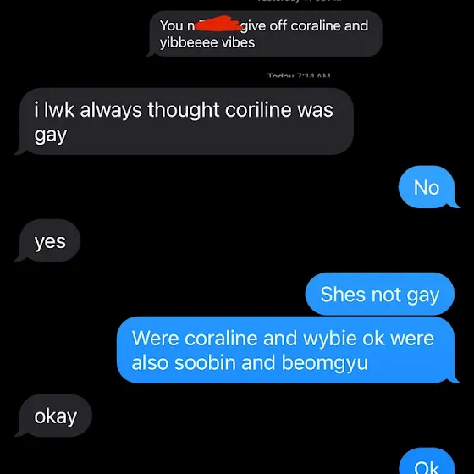Click the partially hidden timestamp at top

coord(299,1)
